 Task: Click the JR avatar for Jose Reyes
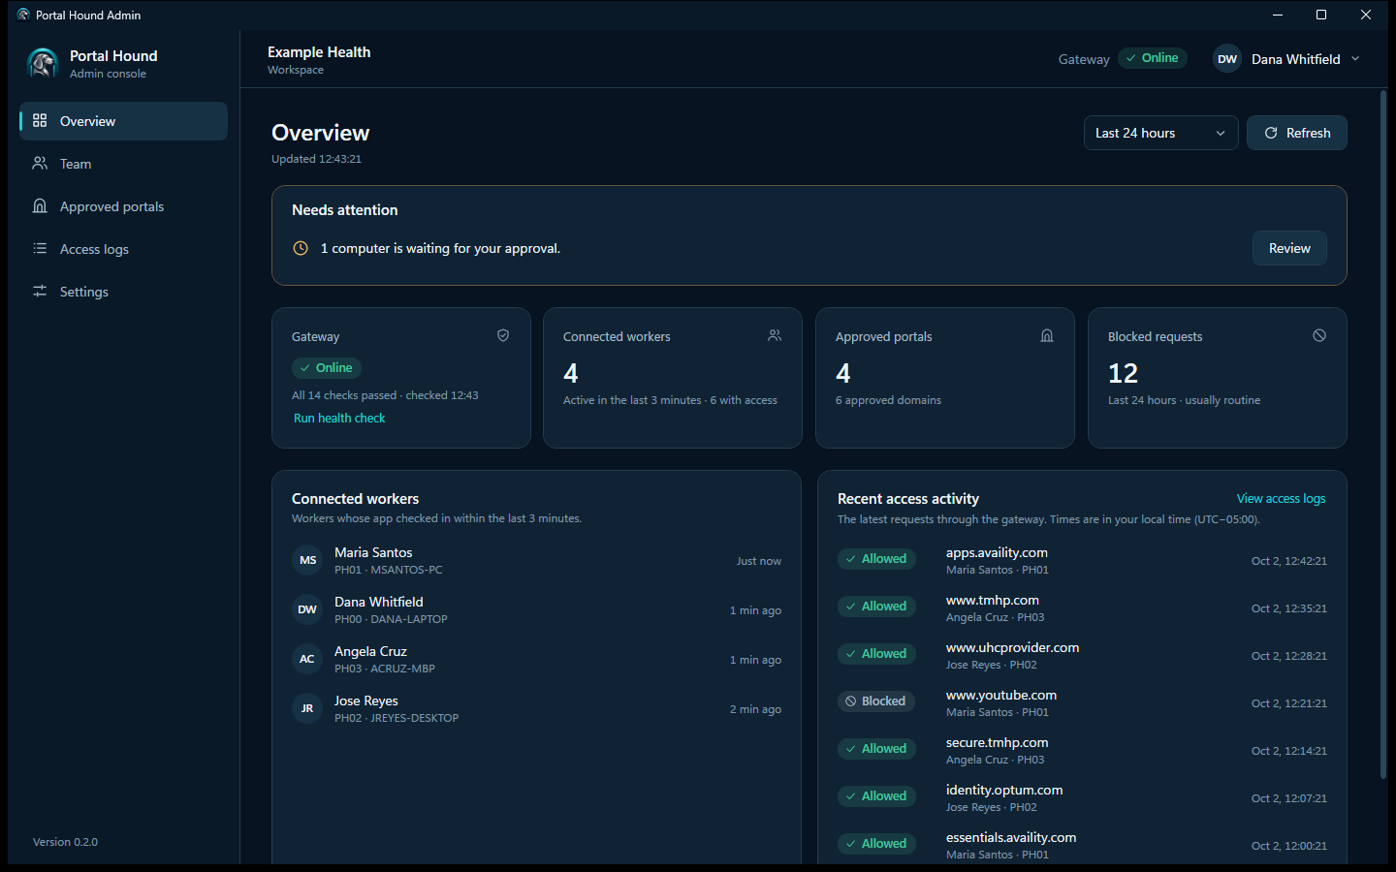(307, 708)
